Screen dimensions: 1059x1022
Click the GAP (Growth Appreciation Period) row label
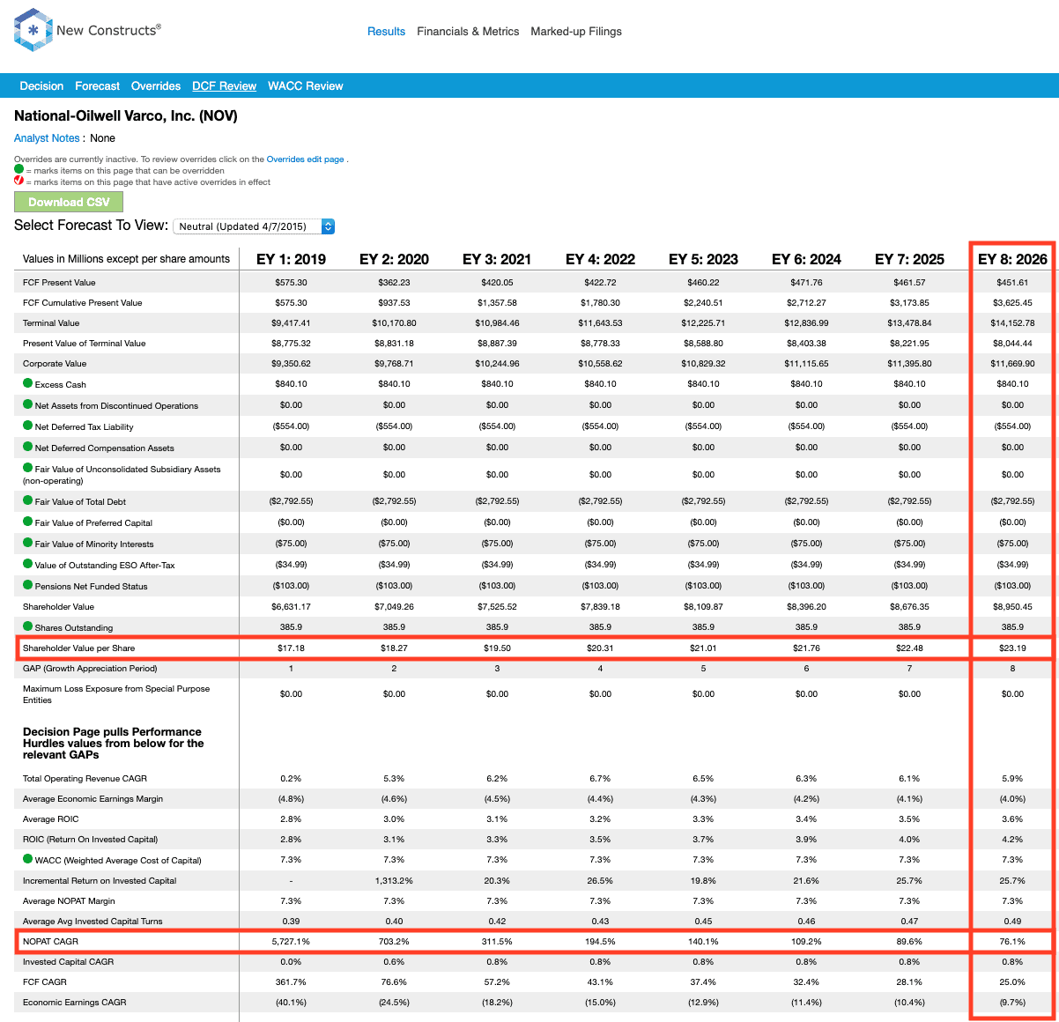(x=90, y=669)
